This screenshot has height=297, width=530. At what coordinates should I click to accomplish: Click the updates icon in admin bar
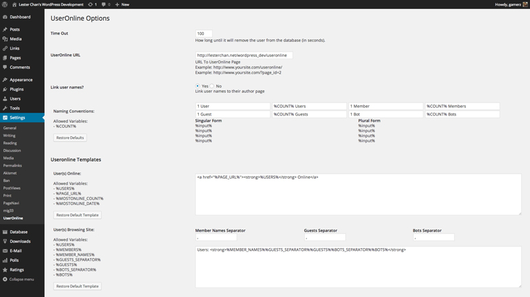[x=91, y=4]
